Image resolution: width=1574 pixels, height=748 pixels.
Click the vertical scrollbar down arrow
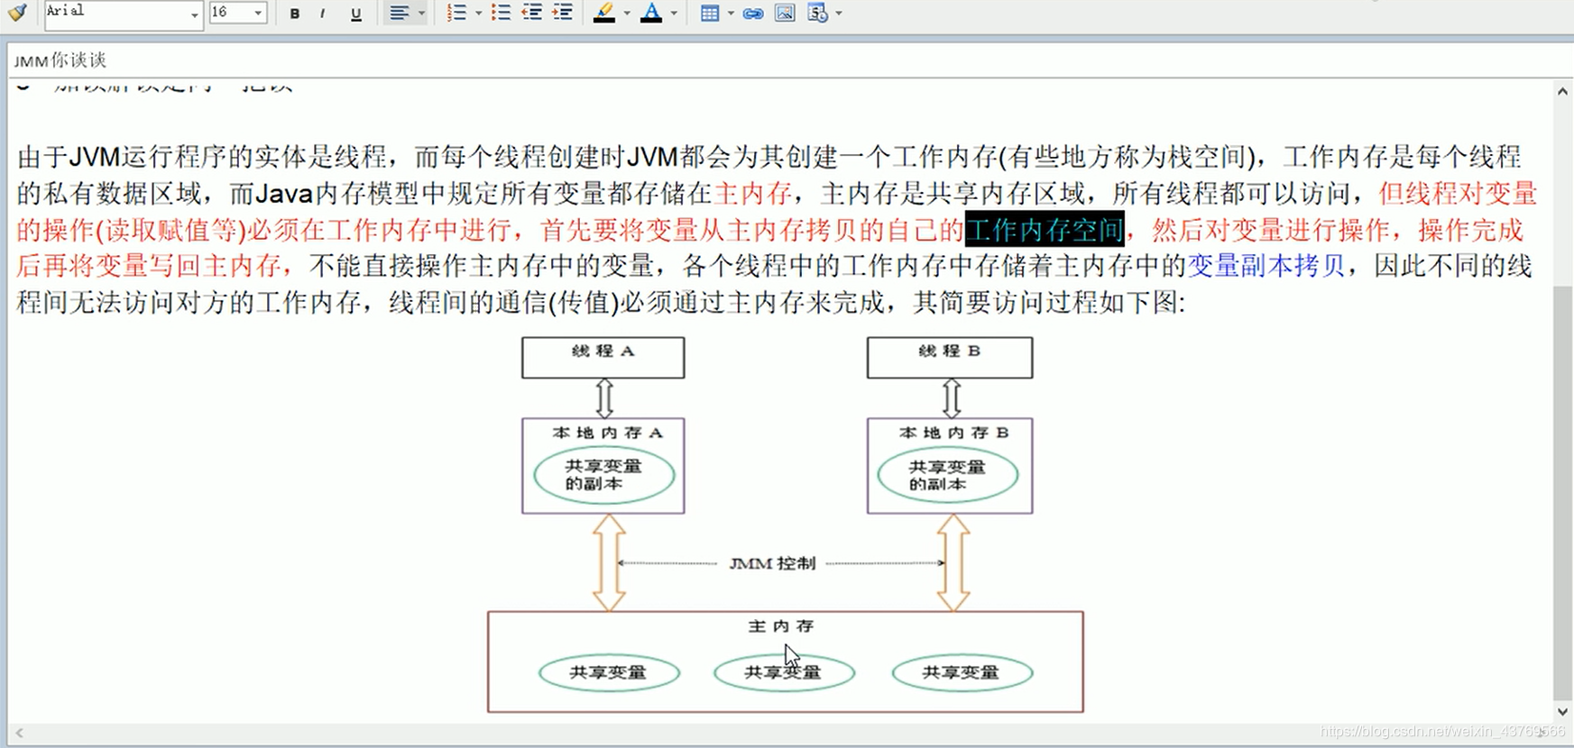1562,712
